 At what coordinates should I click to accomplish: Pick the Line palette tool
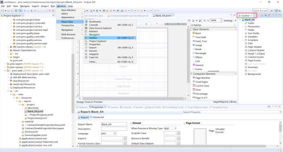(x=196, y=61)
